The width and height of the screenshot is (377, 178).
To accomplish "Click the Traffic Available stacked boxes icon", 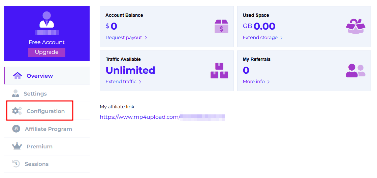I will (x=219, y=71).
